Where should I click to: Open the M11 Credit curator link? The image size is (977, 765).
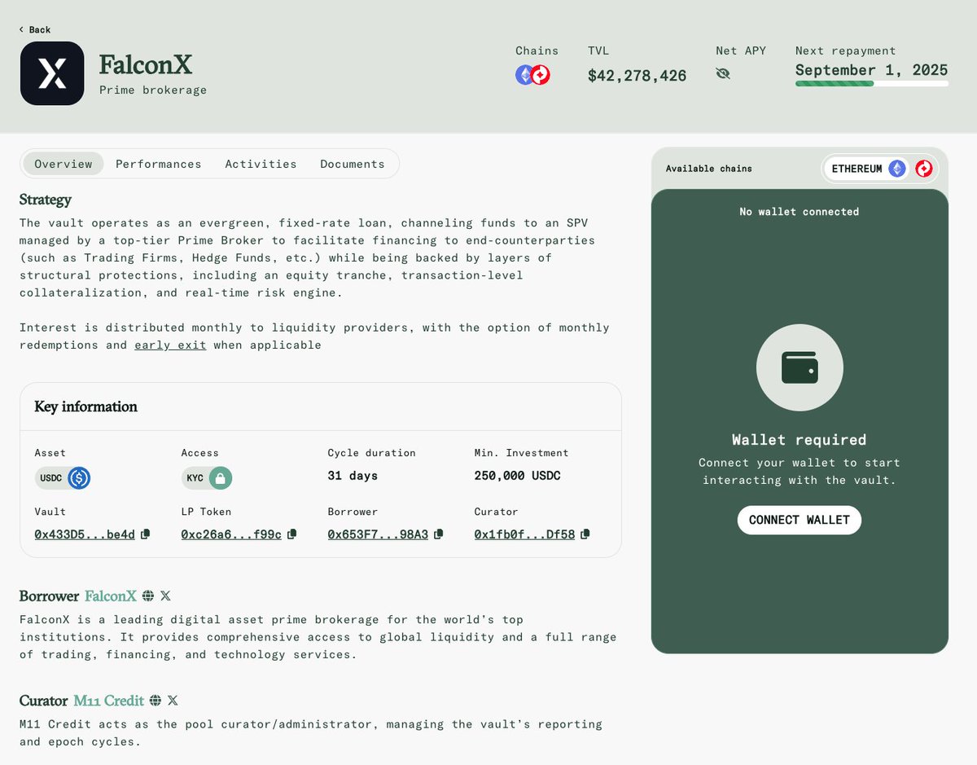[x=108, y=701]
